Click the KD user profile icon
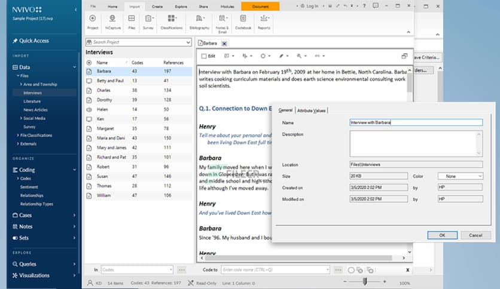Viewport: 500px width, 289px height. click(x=90, y=282)
